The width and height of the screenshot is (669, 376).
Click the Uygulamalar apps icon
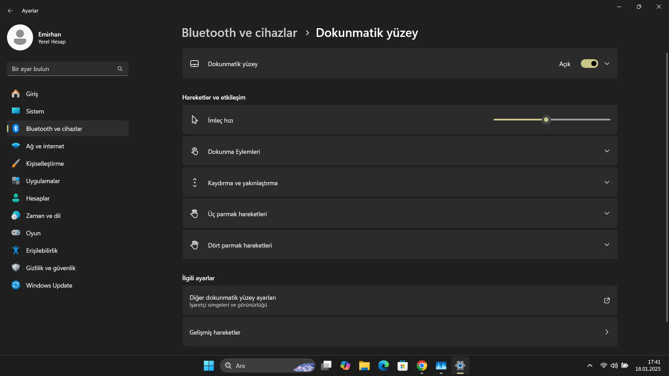point(16,181)
